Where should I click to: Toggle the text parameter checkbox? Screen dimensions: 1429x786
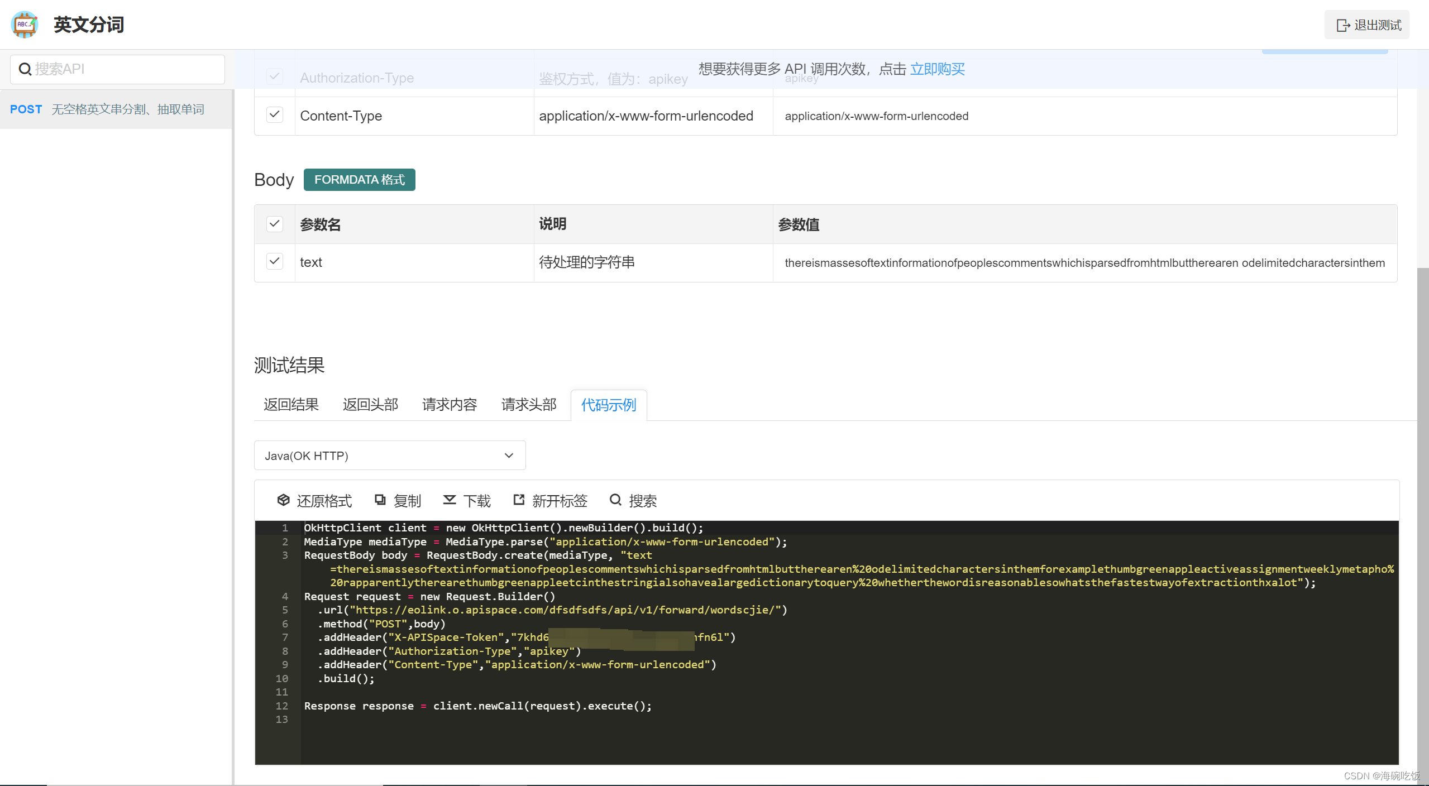[274, 261]
